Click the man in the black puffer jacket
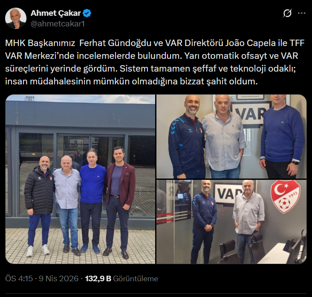Viewport: 312px width, 297px height. (x=39, y=206)
